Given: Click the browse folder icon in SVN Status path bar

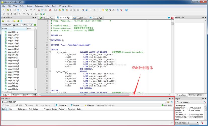Looking at the screenshot, I should coord(168,102).
